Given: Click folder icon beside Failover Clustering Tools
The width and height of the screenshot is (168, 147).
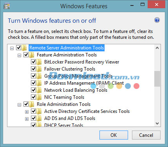Looking at the screenshot, I should pos(39,69).
